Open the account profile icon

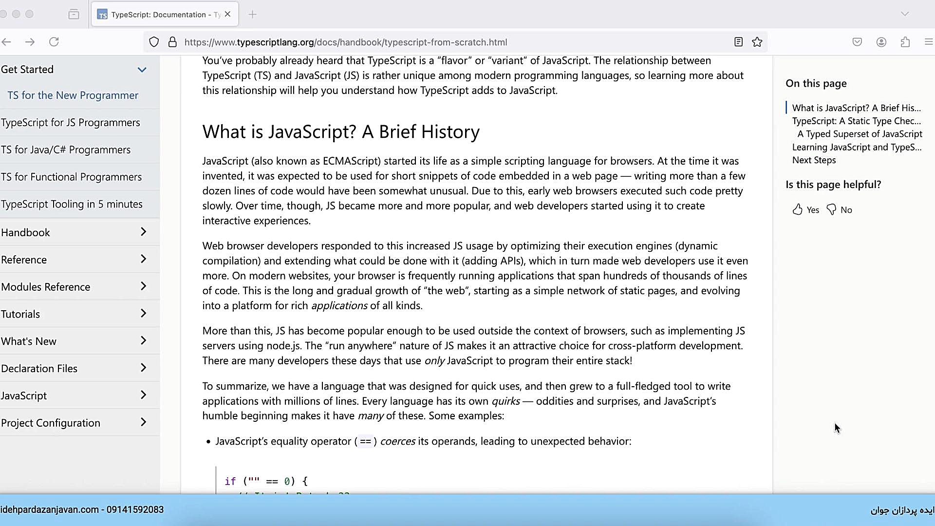[x=881, y=42]
